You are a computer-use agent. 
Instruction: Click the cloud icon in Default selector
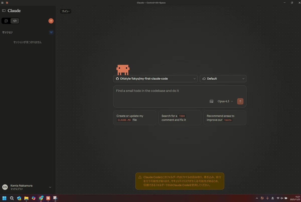pyautogui.click(x=204, y=79)
